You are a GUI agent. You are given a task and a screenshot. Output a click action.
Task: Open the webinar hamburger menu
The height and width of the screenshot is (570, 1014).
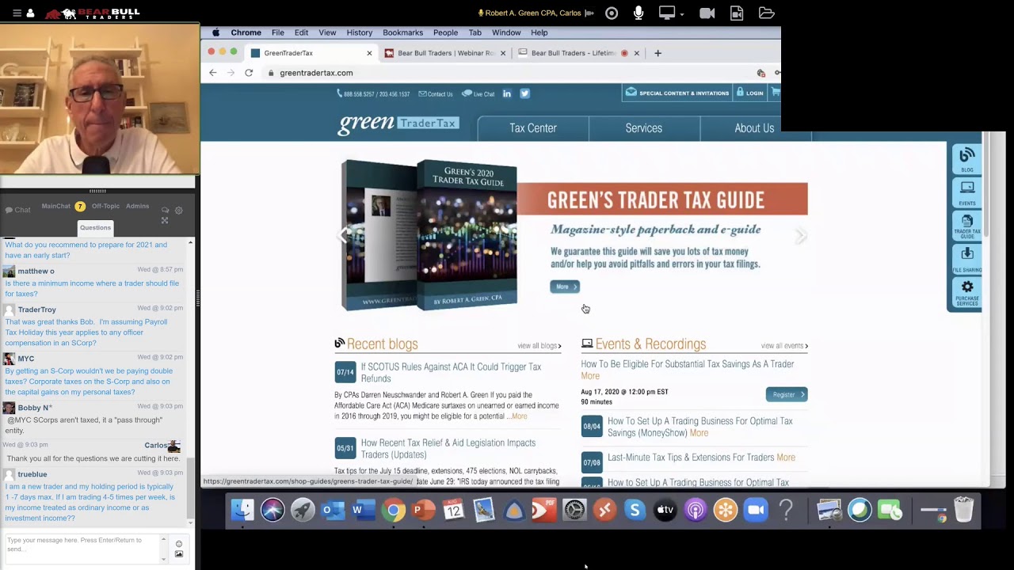(x=17, y=13)
